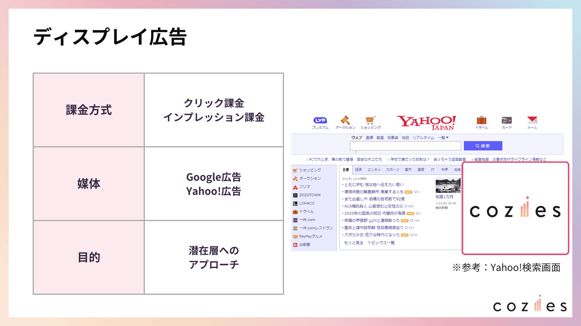581x326 pixels.
Task: Open headline 大沢たかお 厄介な時代になった
Action: [x=372, y=235]
